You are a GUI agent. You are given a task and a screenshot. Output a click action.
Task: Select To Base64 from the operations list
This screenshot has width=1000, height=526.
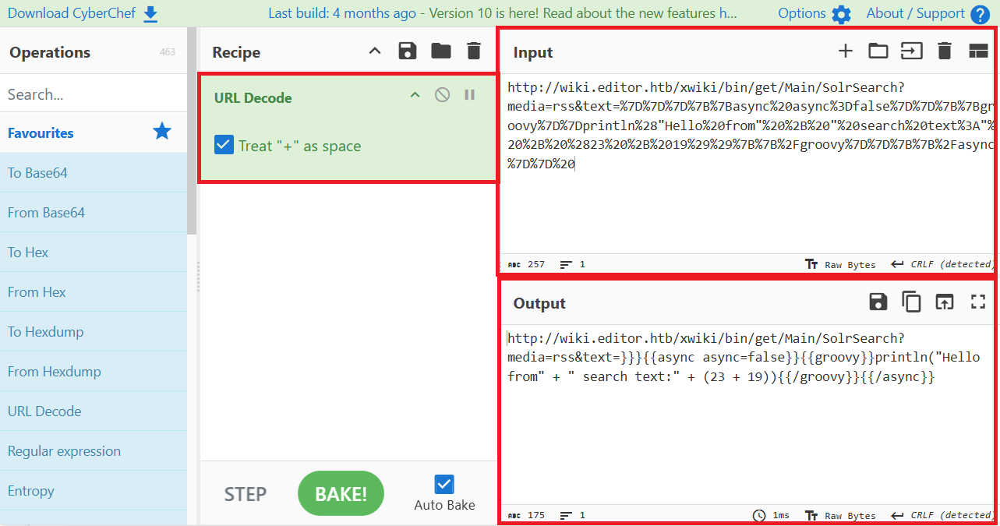click(37, 173)
